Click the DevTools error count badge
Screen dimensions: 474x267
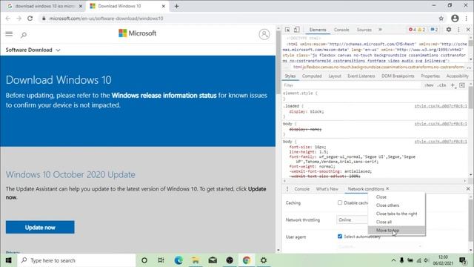coord(413,30)
